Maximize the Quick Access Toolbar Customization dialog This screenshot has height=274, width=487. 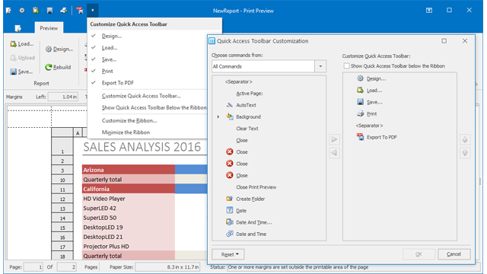pyautogui.click(x=444, y=40)
